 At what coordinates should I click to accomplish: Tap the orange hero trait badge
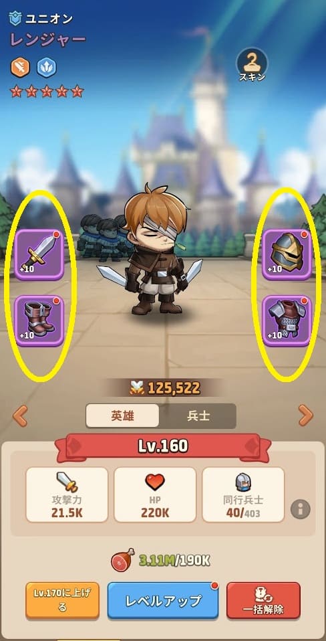[20, 68]
